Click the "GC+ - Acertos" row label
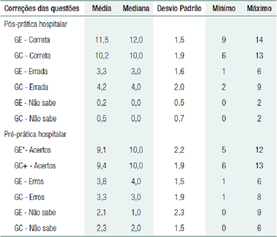This screenshot has height=237, width=277. tap(34, 166)
